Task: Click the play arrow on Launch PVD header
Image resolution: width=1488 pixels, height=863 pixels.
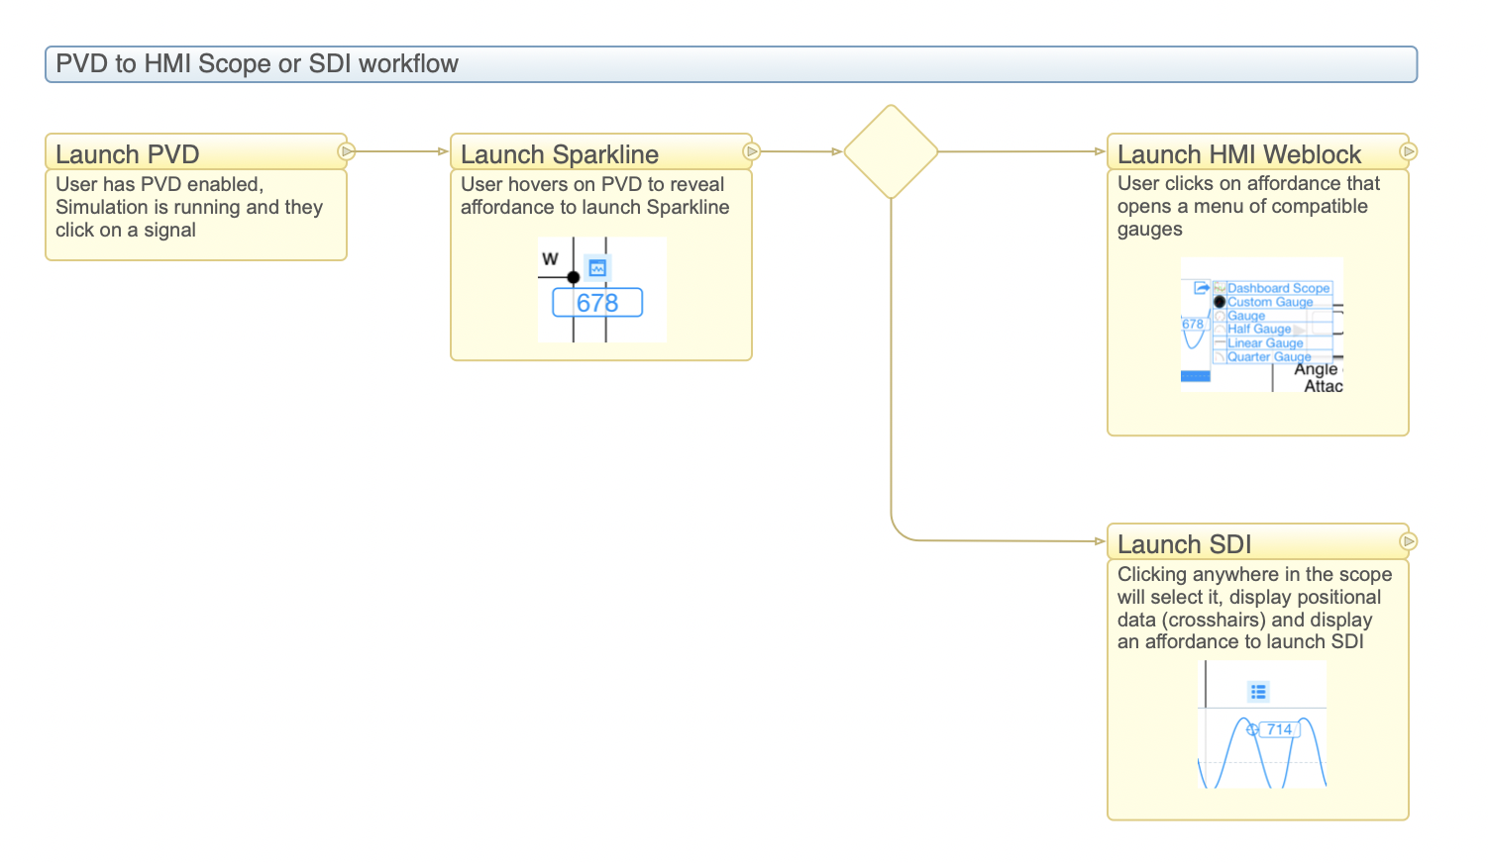Action: (346, 151)
